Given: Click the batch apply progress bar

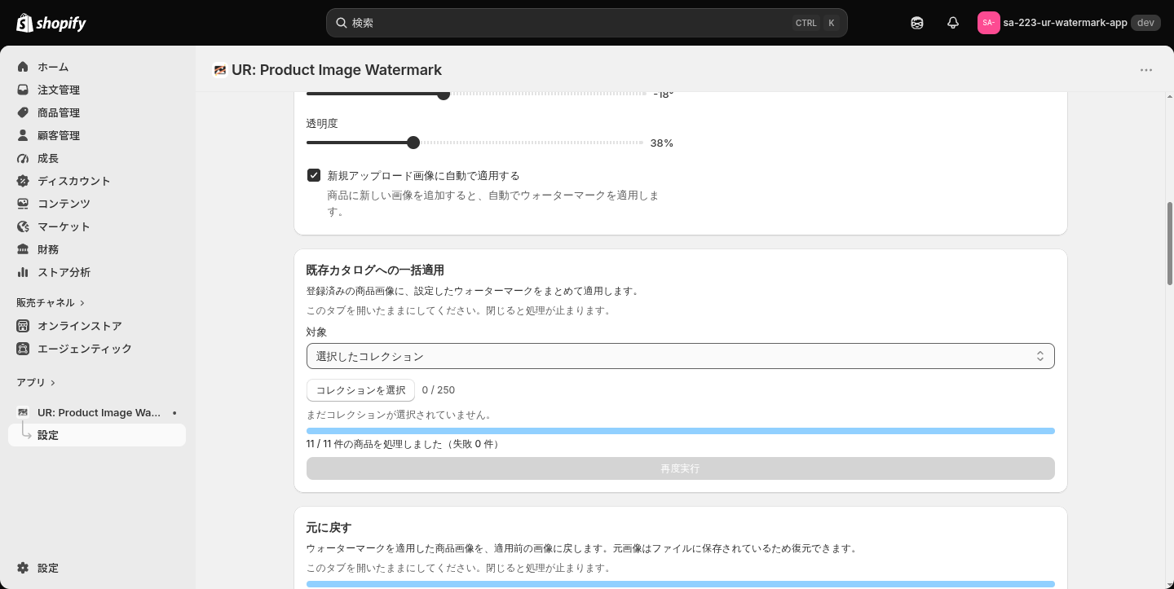Looking at the screenshot, I should 681,431.
